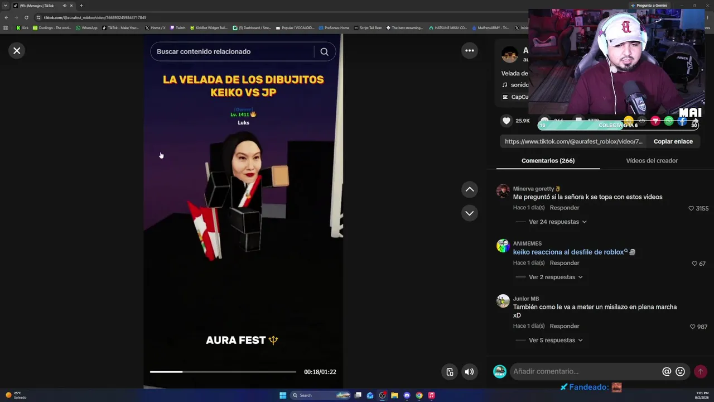
Task: Like Minerva goretty's comment
Action: click(x=691, y=208)
